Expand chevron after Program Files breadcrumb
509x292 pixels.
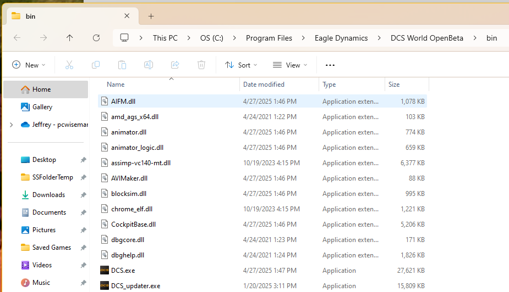tap(303, 38)
